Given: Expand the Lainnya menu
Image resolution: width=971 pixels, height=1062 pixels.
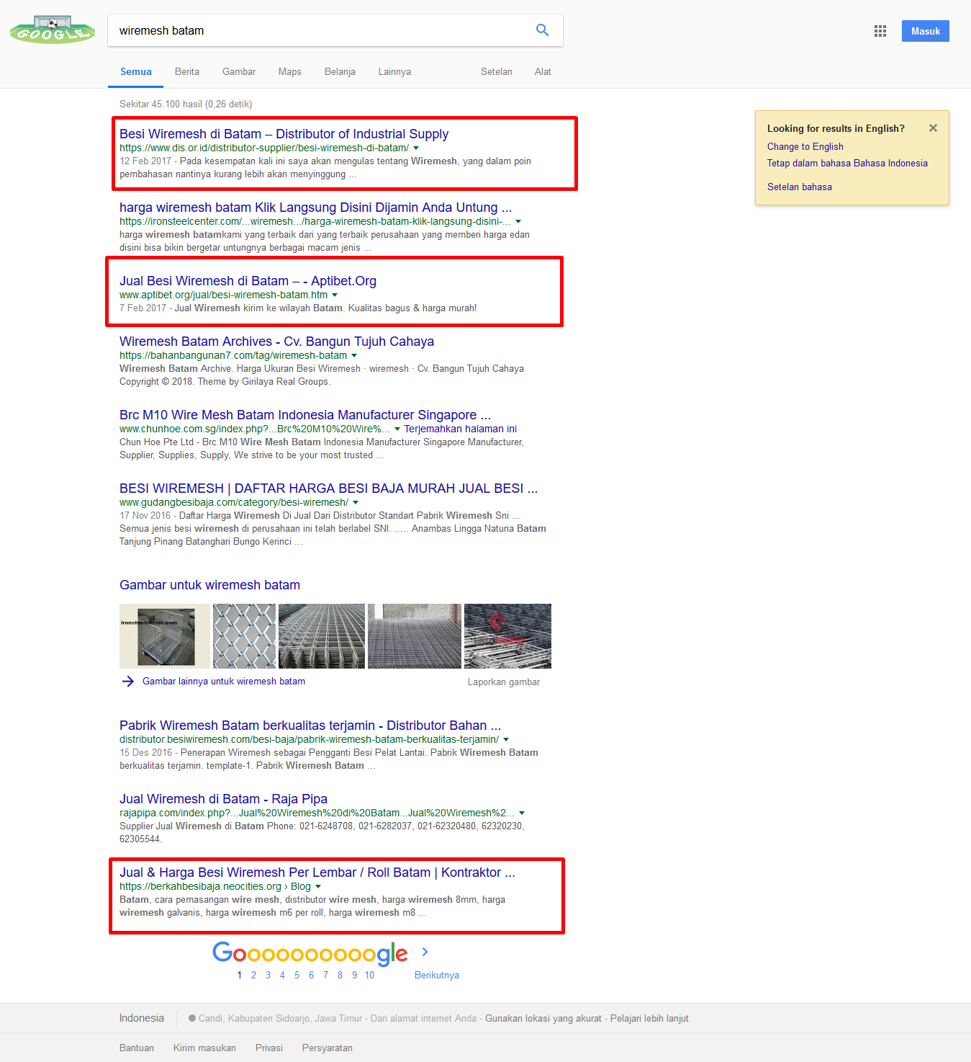Looking at the screenshot, I should coord(394,71).
